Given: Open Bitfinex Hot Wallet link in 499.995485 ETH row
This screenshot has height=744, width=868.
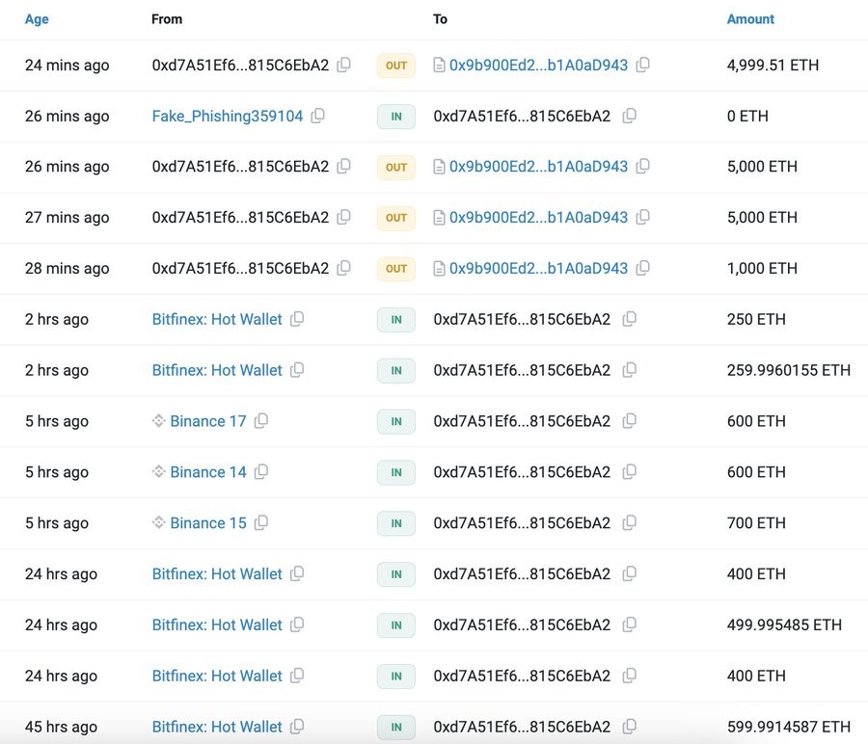Looking at the screenshot, I should click(x=217, y=624).
